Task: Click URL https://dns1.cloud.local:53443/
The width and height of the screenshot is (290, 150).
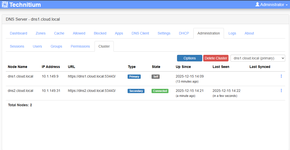Action: pos(92,76)
